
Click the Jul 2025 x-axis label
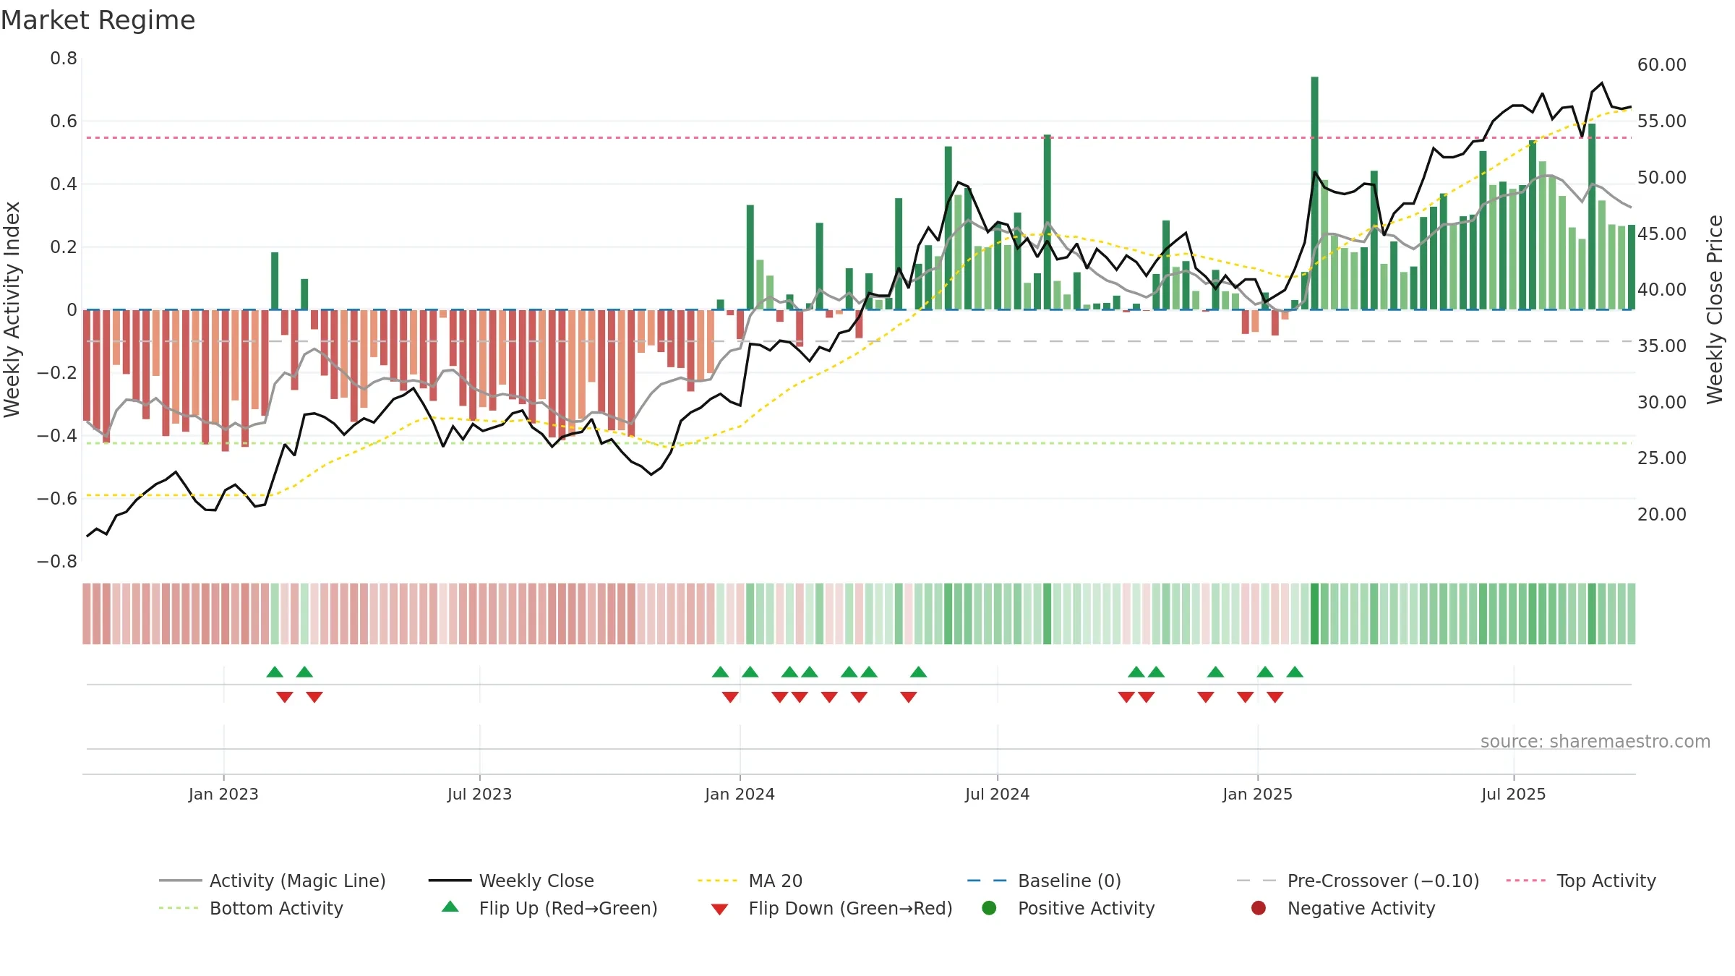point(1513,794)
